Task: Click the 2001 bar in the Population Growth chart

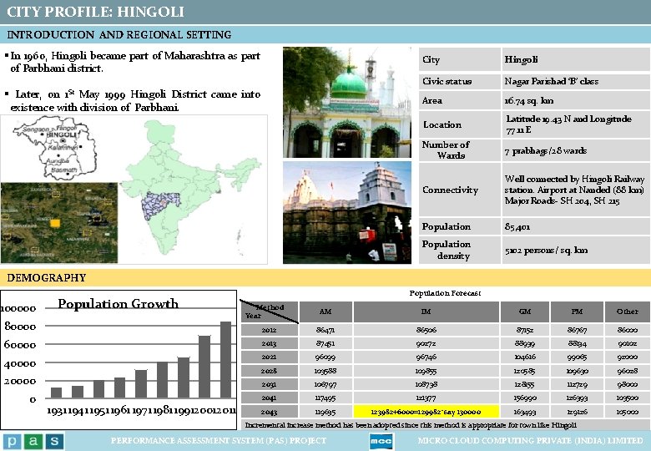Action: 204,367
